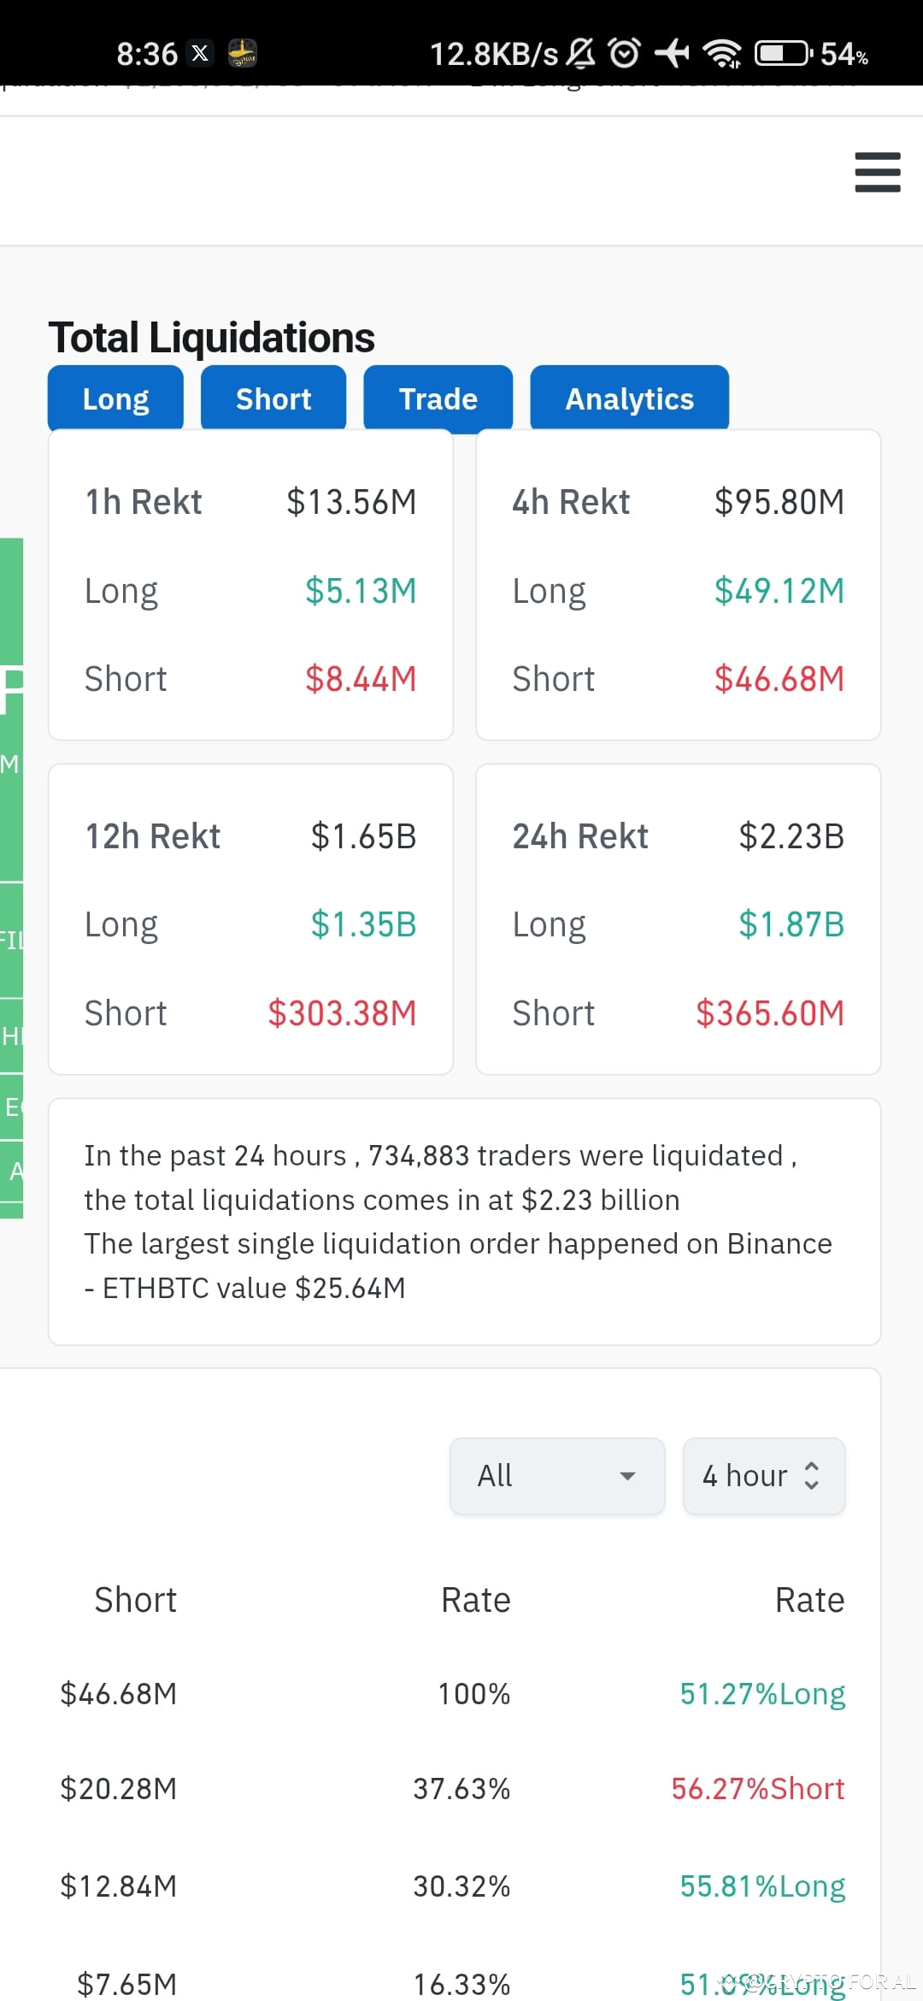Select the 51.27% Long rate entry
Image resolution: width=923 pixels, height=2001 pixels.
(x=761, y=1693)
